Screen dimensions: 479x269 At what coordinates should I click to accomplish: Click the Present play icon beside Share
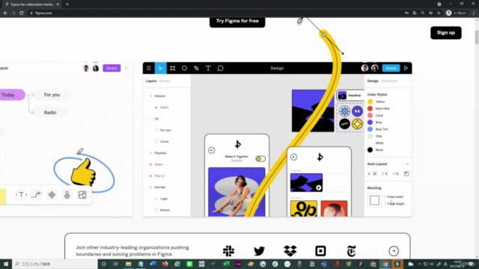406,68
